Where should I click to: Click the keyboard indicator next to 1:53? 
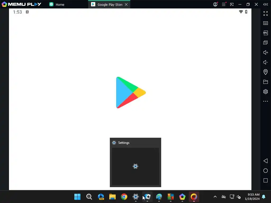27,12
